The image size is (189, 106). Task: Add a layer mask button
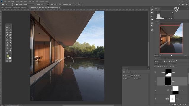coord(175,105)
